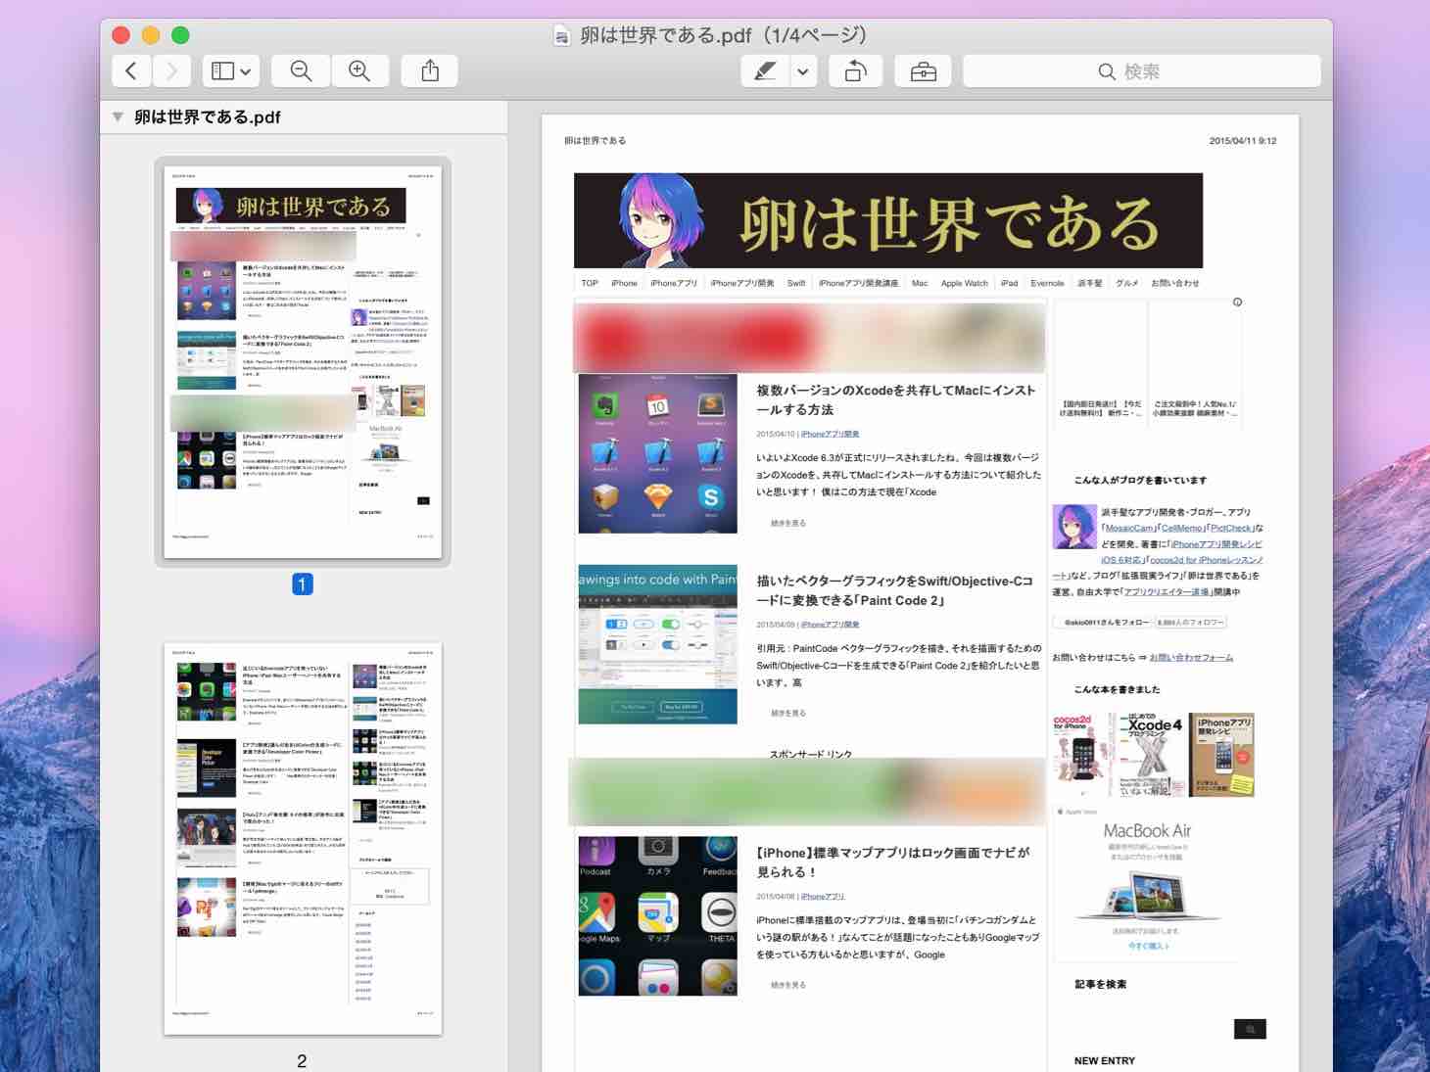Click the PDF document icon in title bar

(562, 36)
